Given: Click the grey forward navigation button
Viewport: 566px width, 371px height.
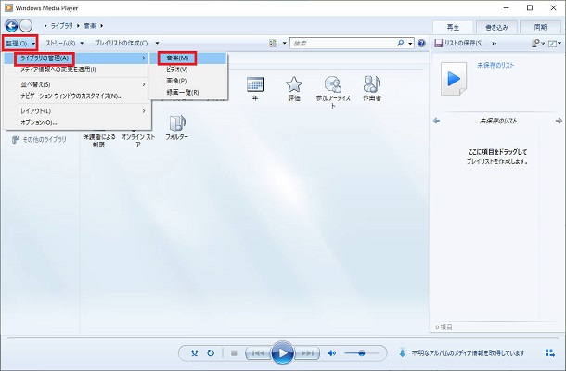Looking at the screenshot, I should tap(26, 26).
